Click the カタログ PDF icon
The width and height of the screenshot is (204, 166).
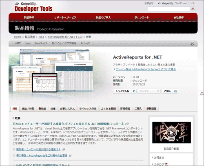click(166, 164)
